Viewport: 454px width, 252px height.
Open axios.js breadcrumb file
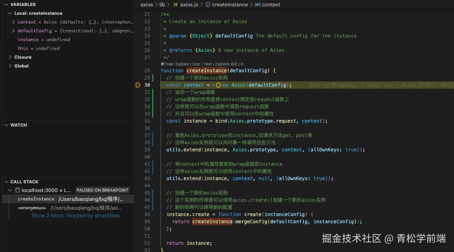pyautogui.click(x=189, y=5)
